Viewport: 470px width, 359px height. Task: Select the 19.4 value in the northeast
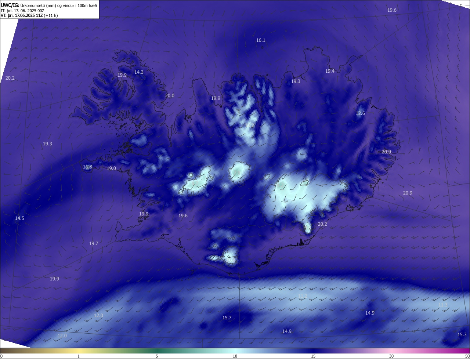[x=330, y=71]
